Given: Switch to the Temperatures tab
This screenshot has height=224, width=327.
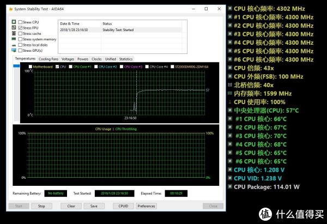Looking at the screenshot, I should (25, 59).
